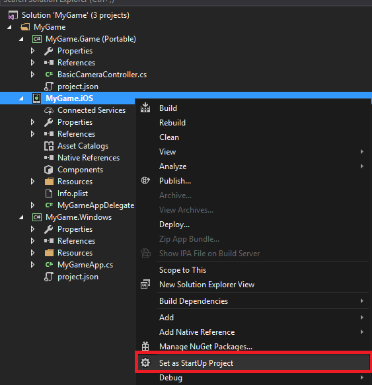Expand MyGameAppDelegate node
The width and height of the screenshot is (372, 385).
(x=32, y=205)
